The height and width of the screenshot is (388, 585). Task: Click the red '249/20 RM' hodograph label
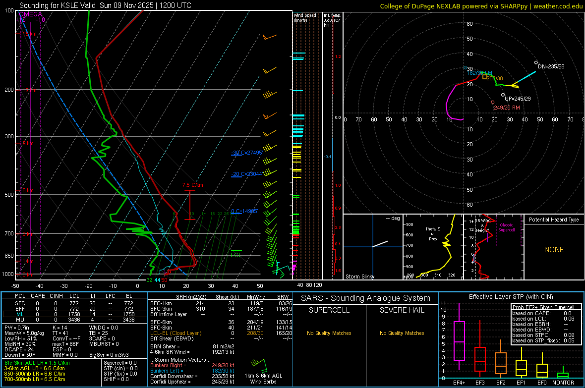507,108
